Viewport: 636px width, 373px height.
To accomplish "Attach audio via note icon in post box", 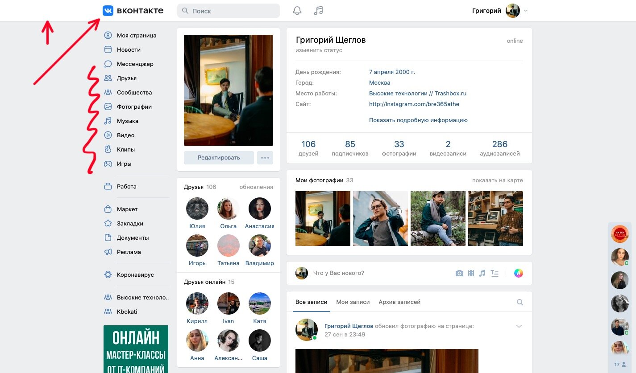I will (482, 274).
